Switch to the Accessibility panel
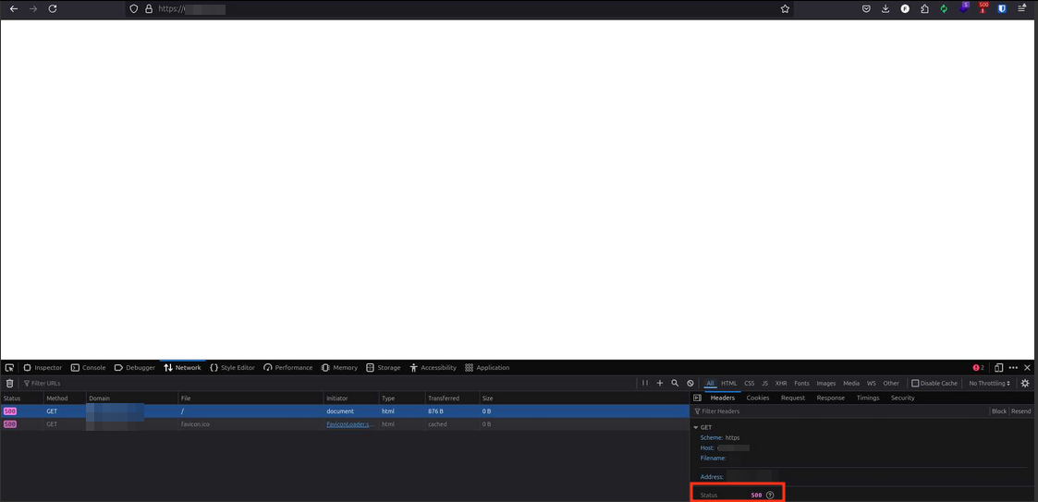The width and height of the screenshot is (1038, 502). pos(433,368)
